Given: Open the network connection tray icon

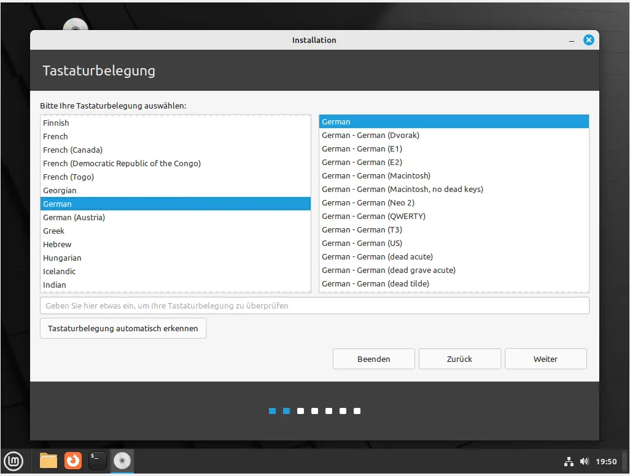Looking at the screenshot, I should (x=569, y=461).
